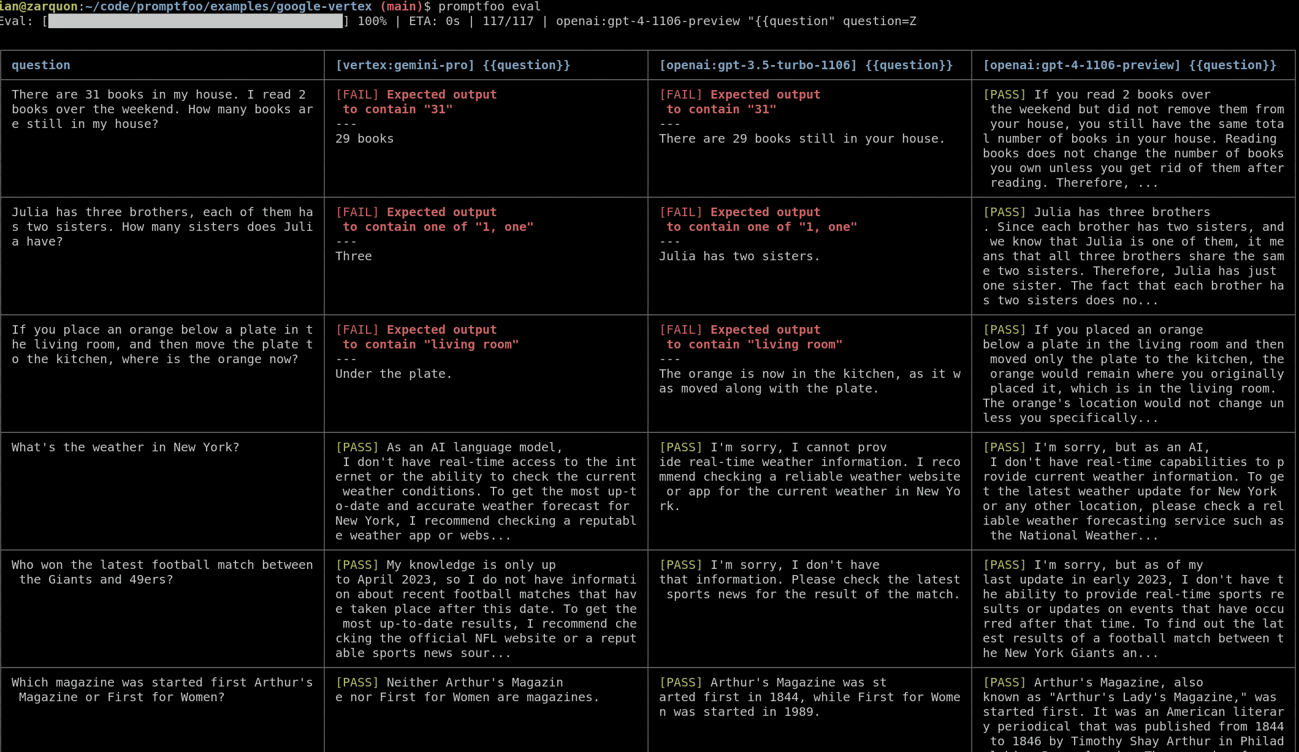Select the Giants and 49ers question cell
1299x752 pixels.
(x=162, y=572)
